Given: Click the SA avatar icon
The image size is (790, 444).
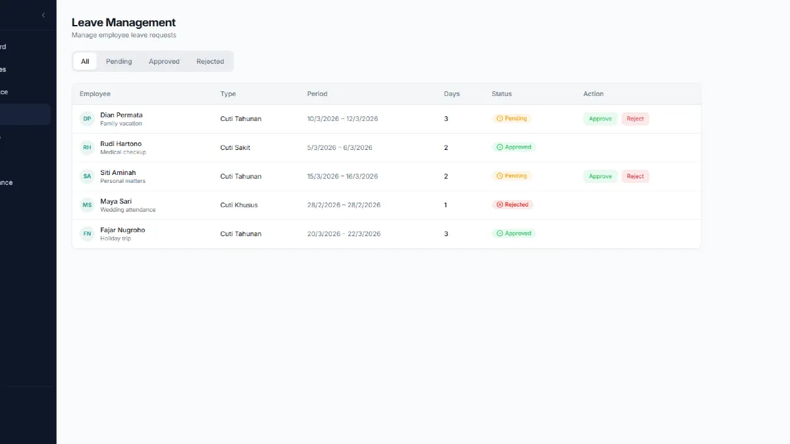Looking at the screenshot, I should [87, 176].
